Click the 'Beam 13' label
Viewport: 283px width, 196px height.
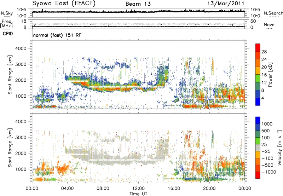click(x=138, y=4)
